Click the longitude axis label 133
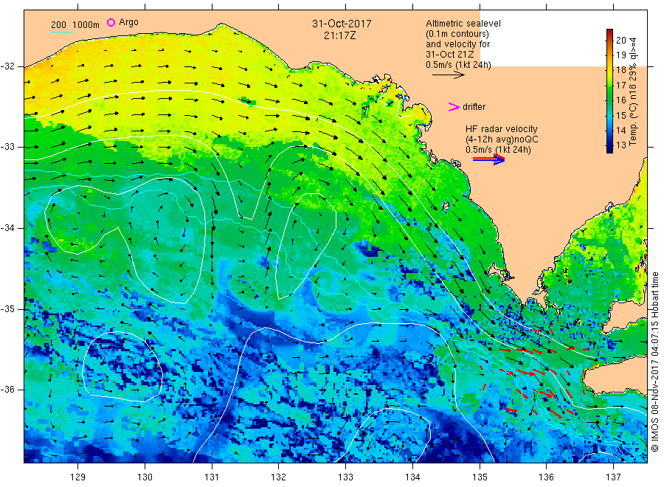 (x=345, y=477)
